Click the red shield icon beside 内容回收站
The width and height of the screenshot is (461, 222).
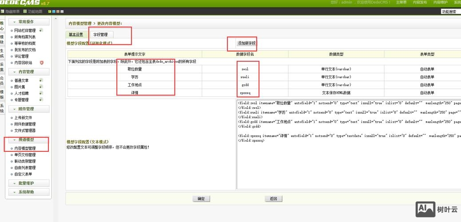click(42, 63)
